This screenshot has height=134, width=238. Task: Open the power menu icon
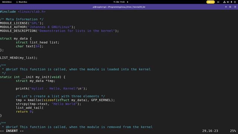(235, 2)
